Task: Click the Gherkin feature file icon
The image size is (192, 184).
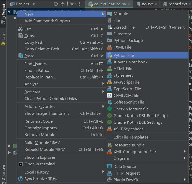Action: [x=109, y=109]
